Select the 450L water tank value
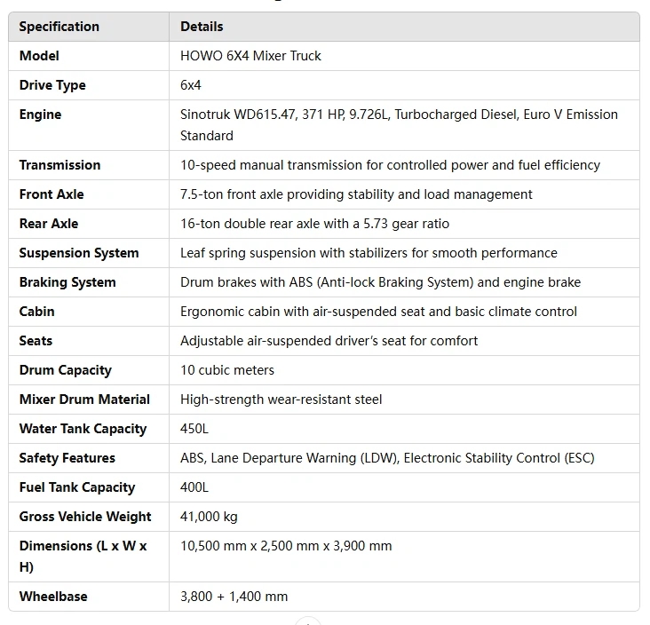 (x=194, y=429)
